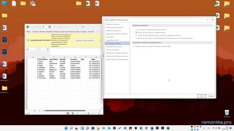This screenshot has height=131, width=234.
Task: Switch to Excel on the taskbar
Action: click(168, 128)
